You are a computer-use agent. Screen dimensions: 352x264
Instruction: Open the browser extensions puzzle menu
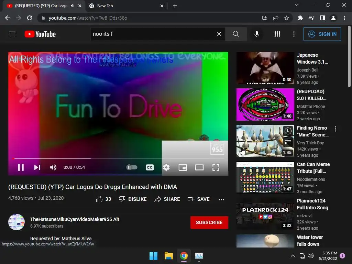click(x=300, y=18)
